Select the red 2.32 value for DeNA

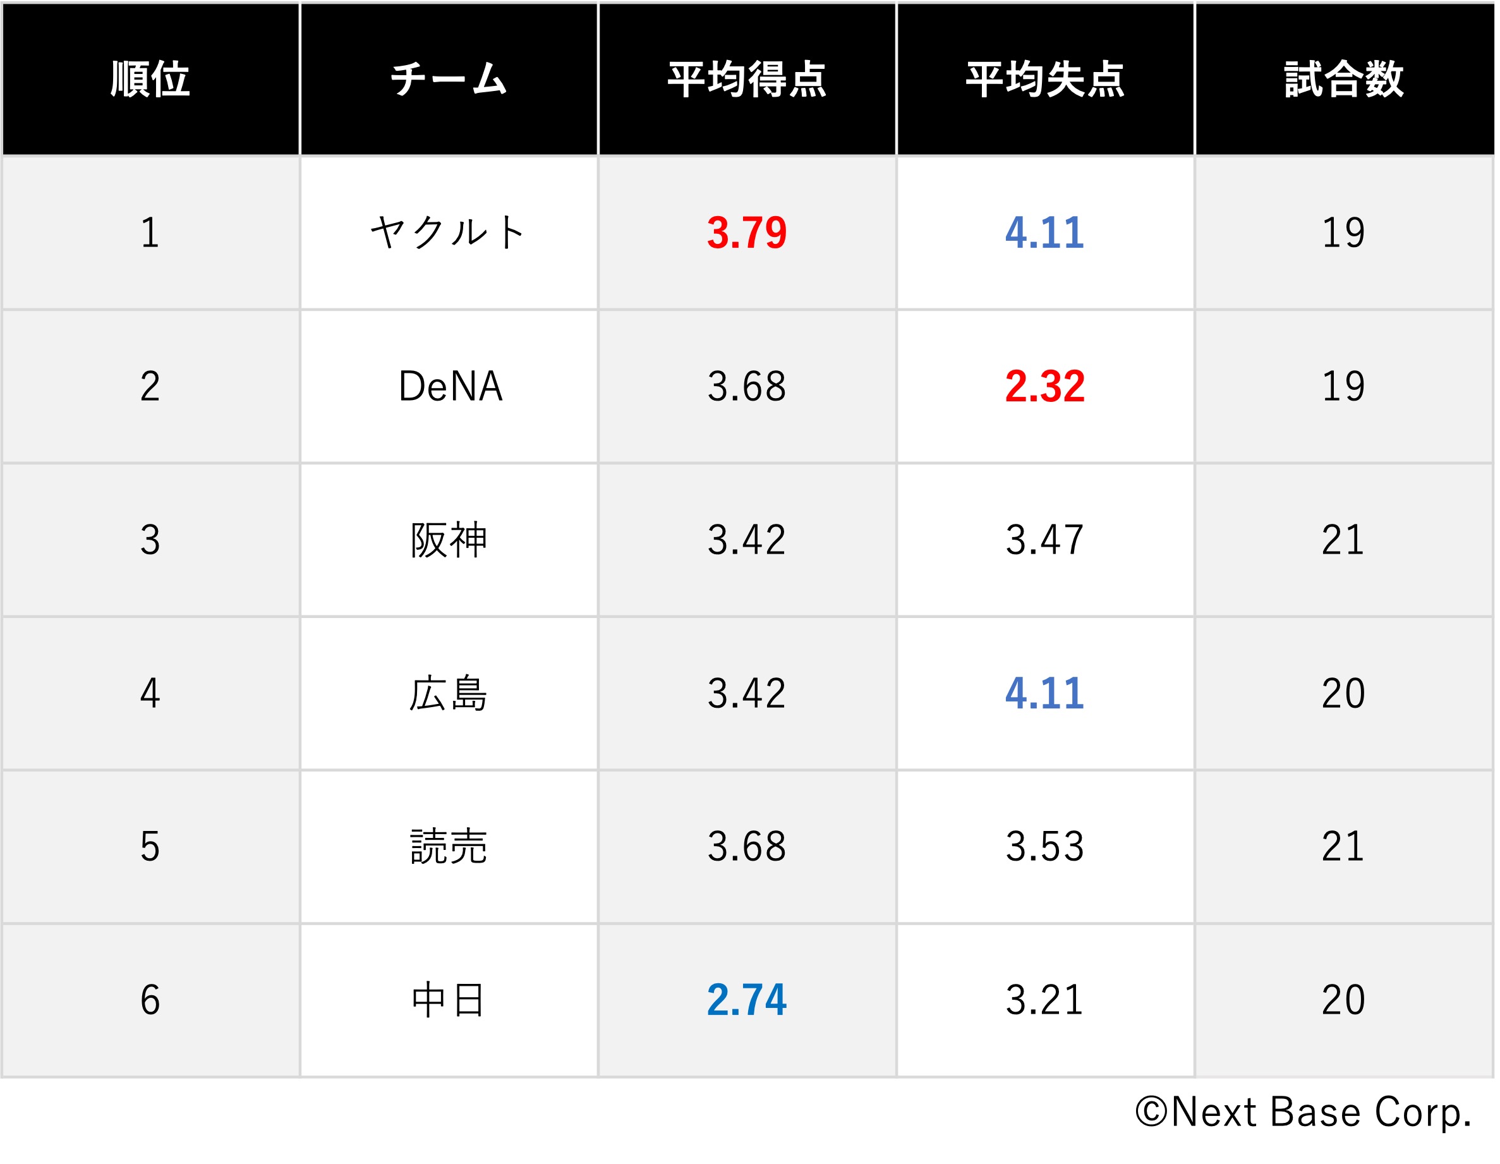[1044, 386]
